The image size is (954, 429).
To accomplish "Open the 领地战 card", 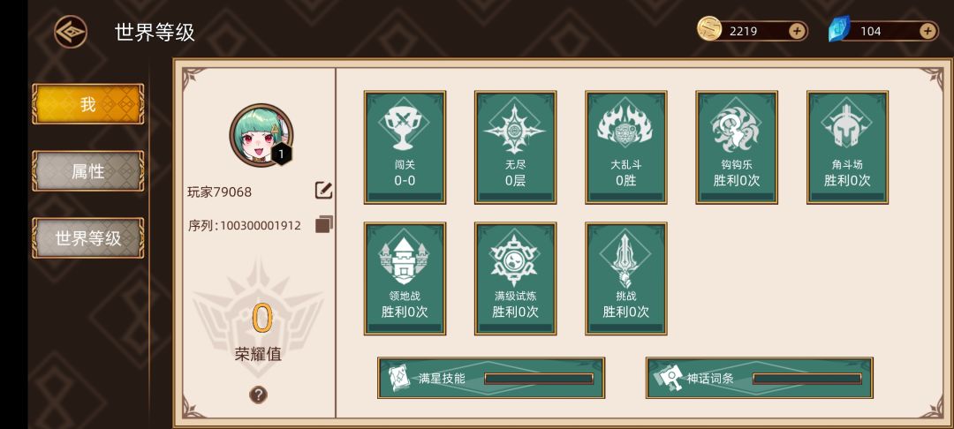I will click(x=405, y=278).
